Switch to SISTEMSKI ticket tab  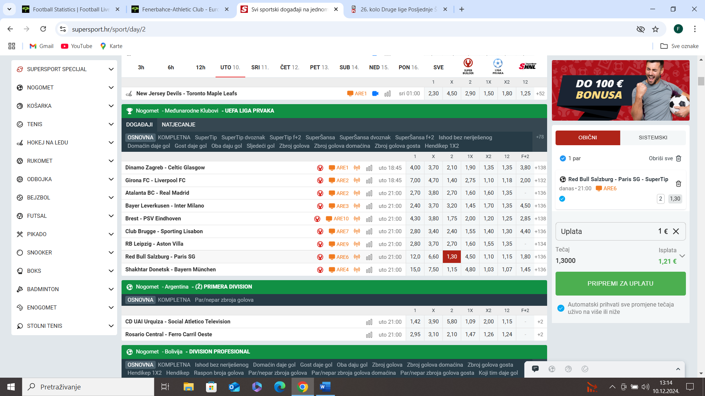(x=652, y=137)
